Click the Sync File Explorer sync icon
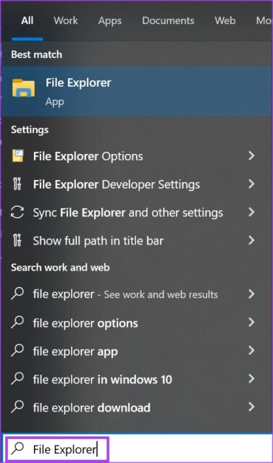The image size is (273, 463). 17,212
